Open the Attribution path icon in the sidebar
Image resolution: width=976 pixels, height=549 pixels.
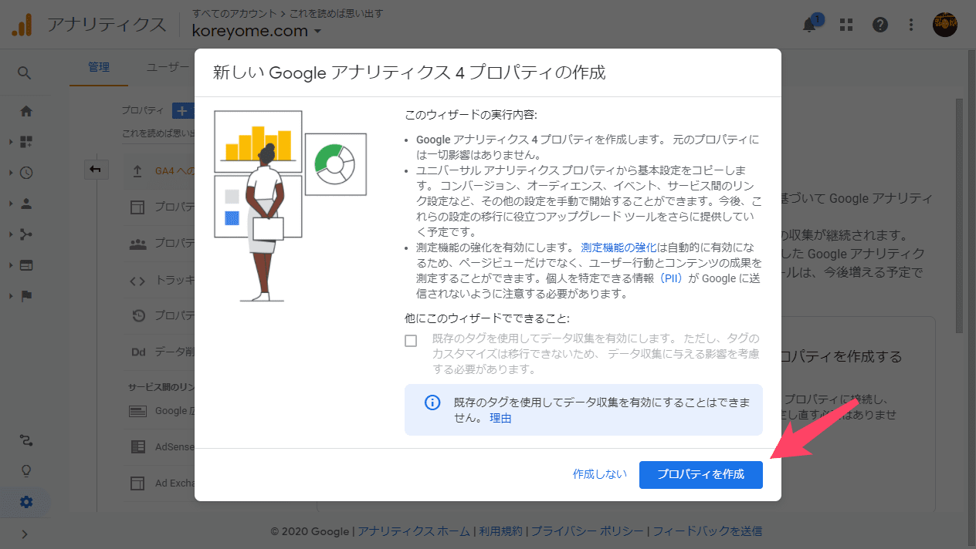pos(26,440)
